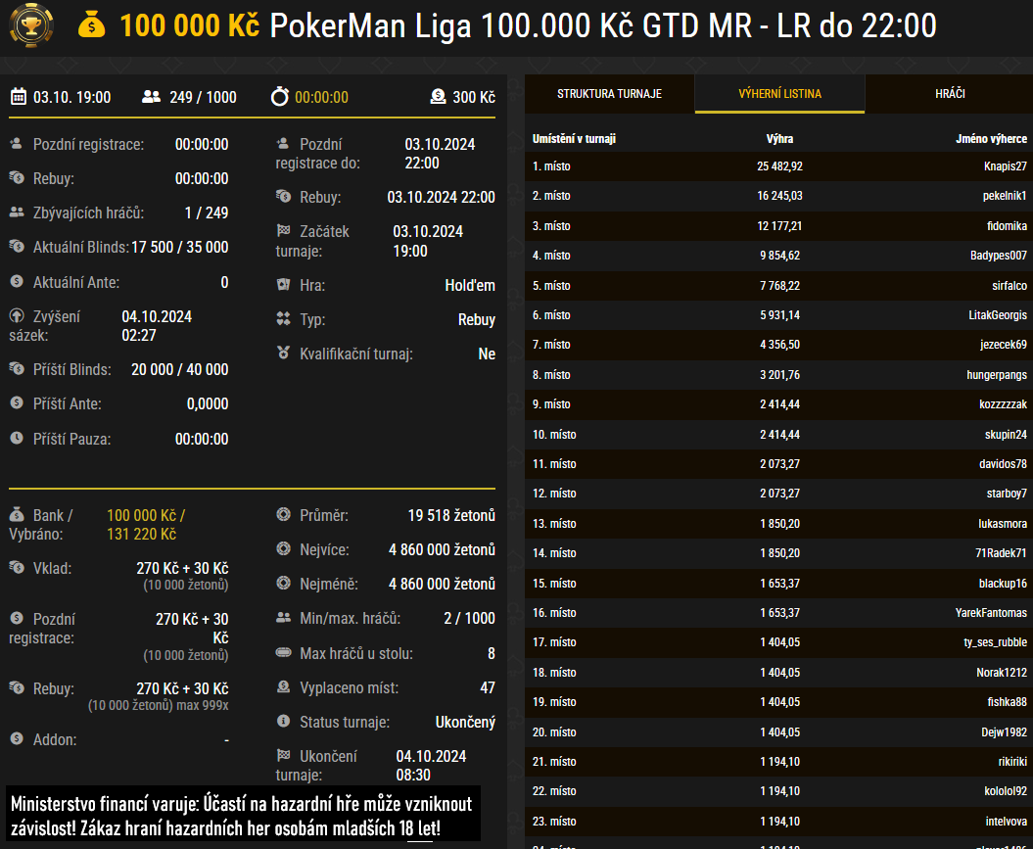The image size is (1033, 849).
Task: Click the money bag icon next to Bank / Vybráno
Action: pos(17,514)
